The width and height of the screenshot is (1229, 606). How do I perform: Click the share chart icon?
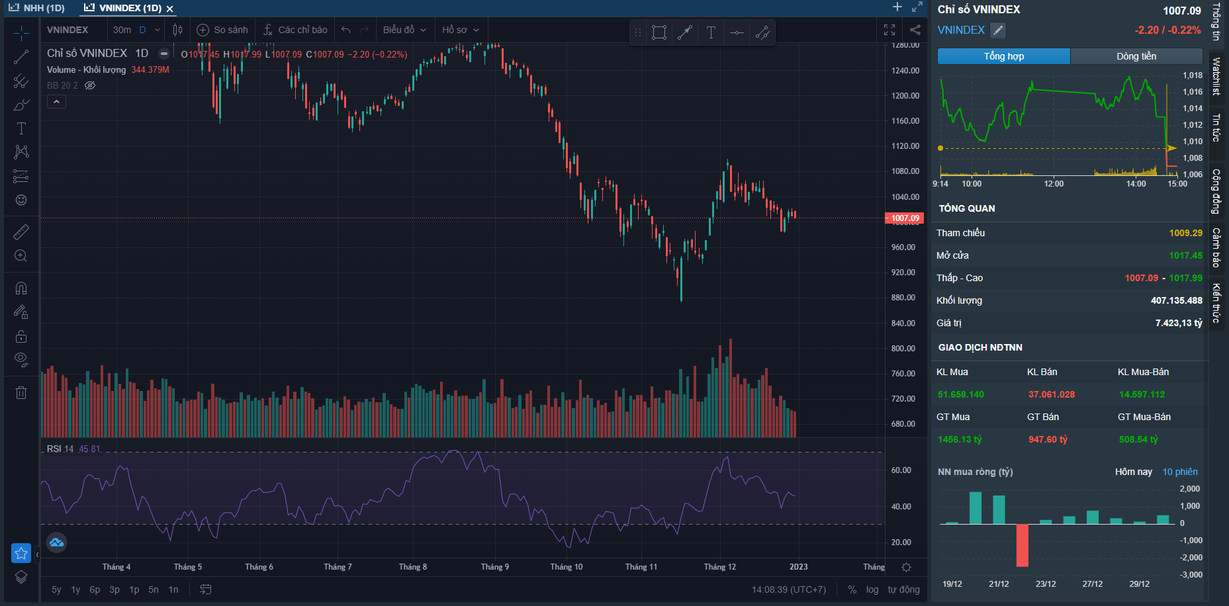click(x=915, y=30)
